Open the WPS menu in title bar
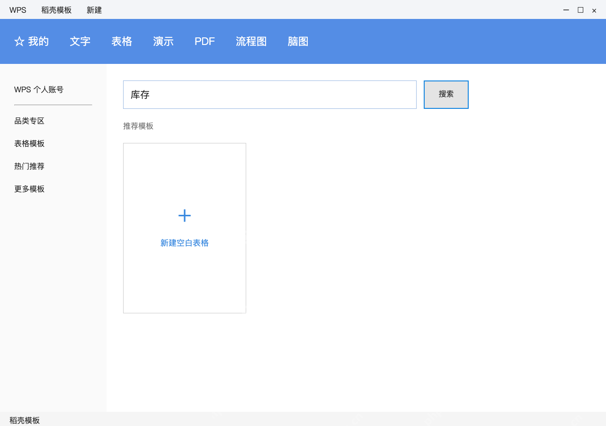This screenshot has width=606, height=426. click(x=18, y=10)
